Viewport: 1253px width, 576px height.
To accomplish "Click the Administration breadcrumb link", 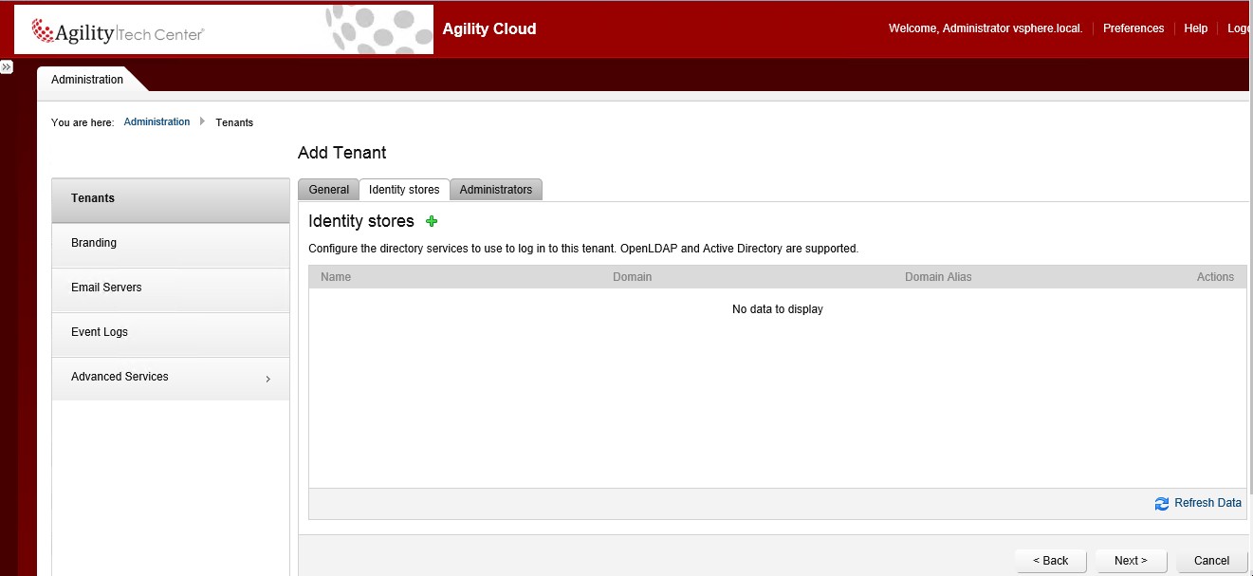I will (157, 121).
